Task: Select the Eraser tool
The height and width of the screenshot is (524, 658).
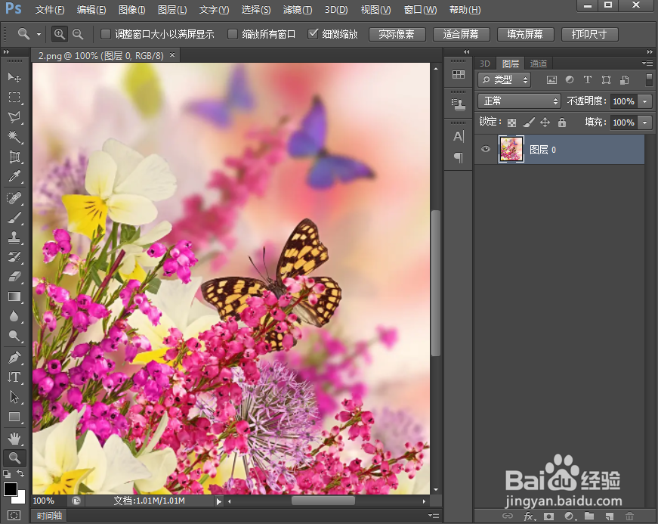Action: click(14, 277)
